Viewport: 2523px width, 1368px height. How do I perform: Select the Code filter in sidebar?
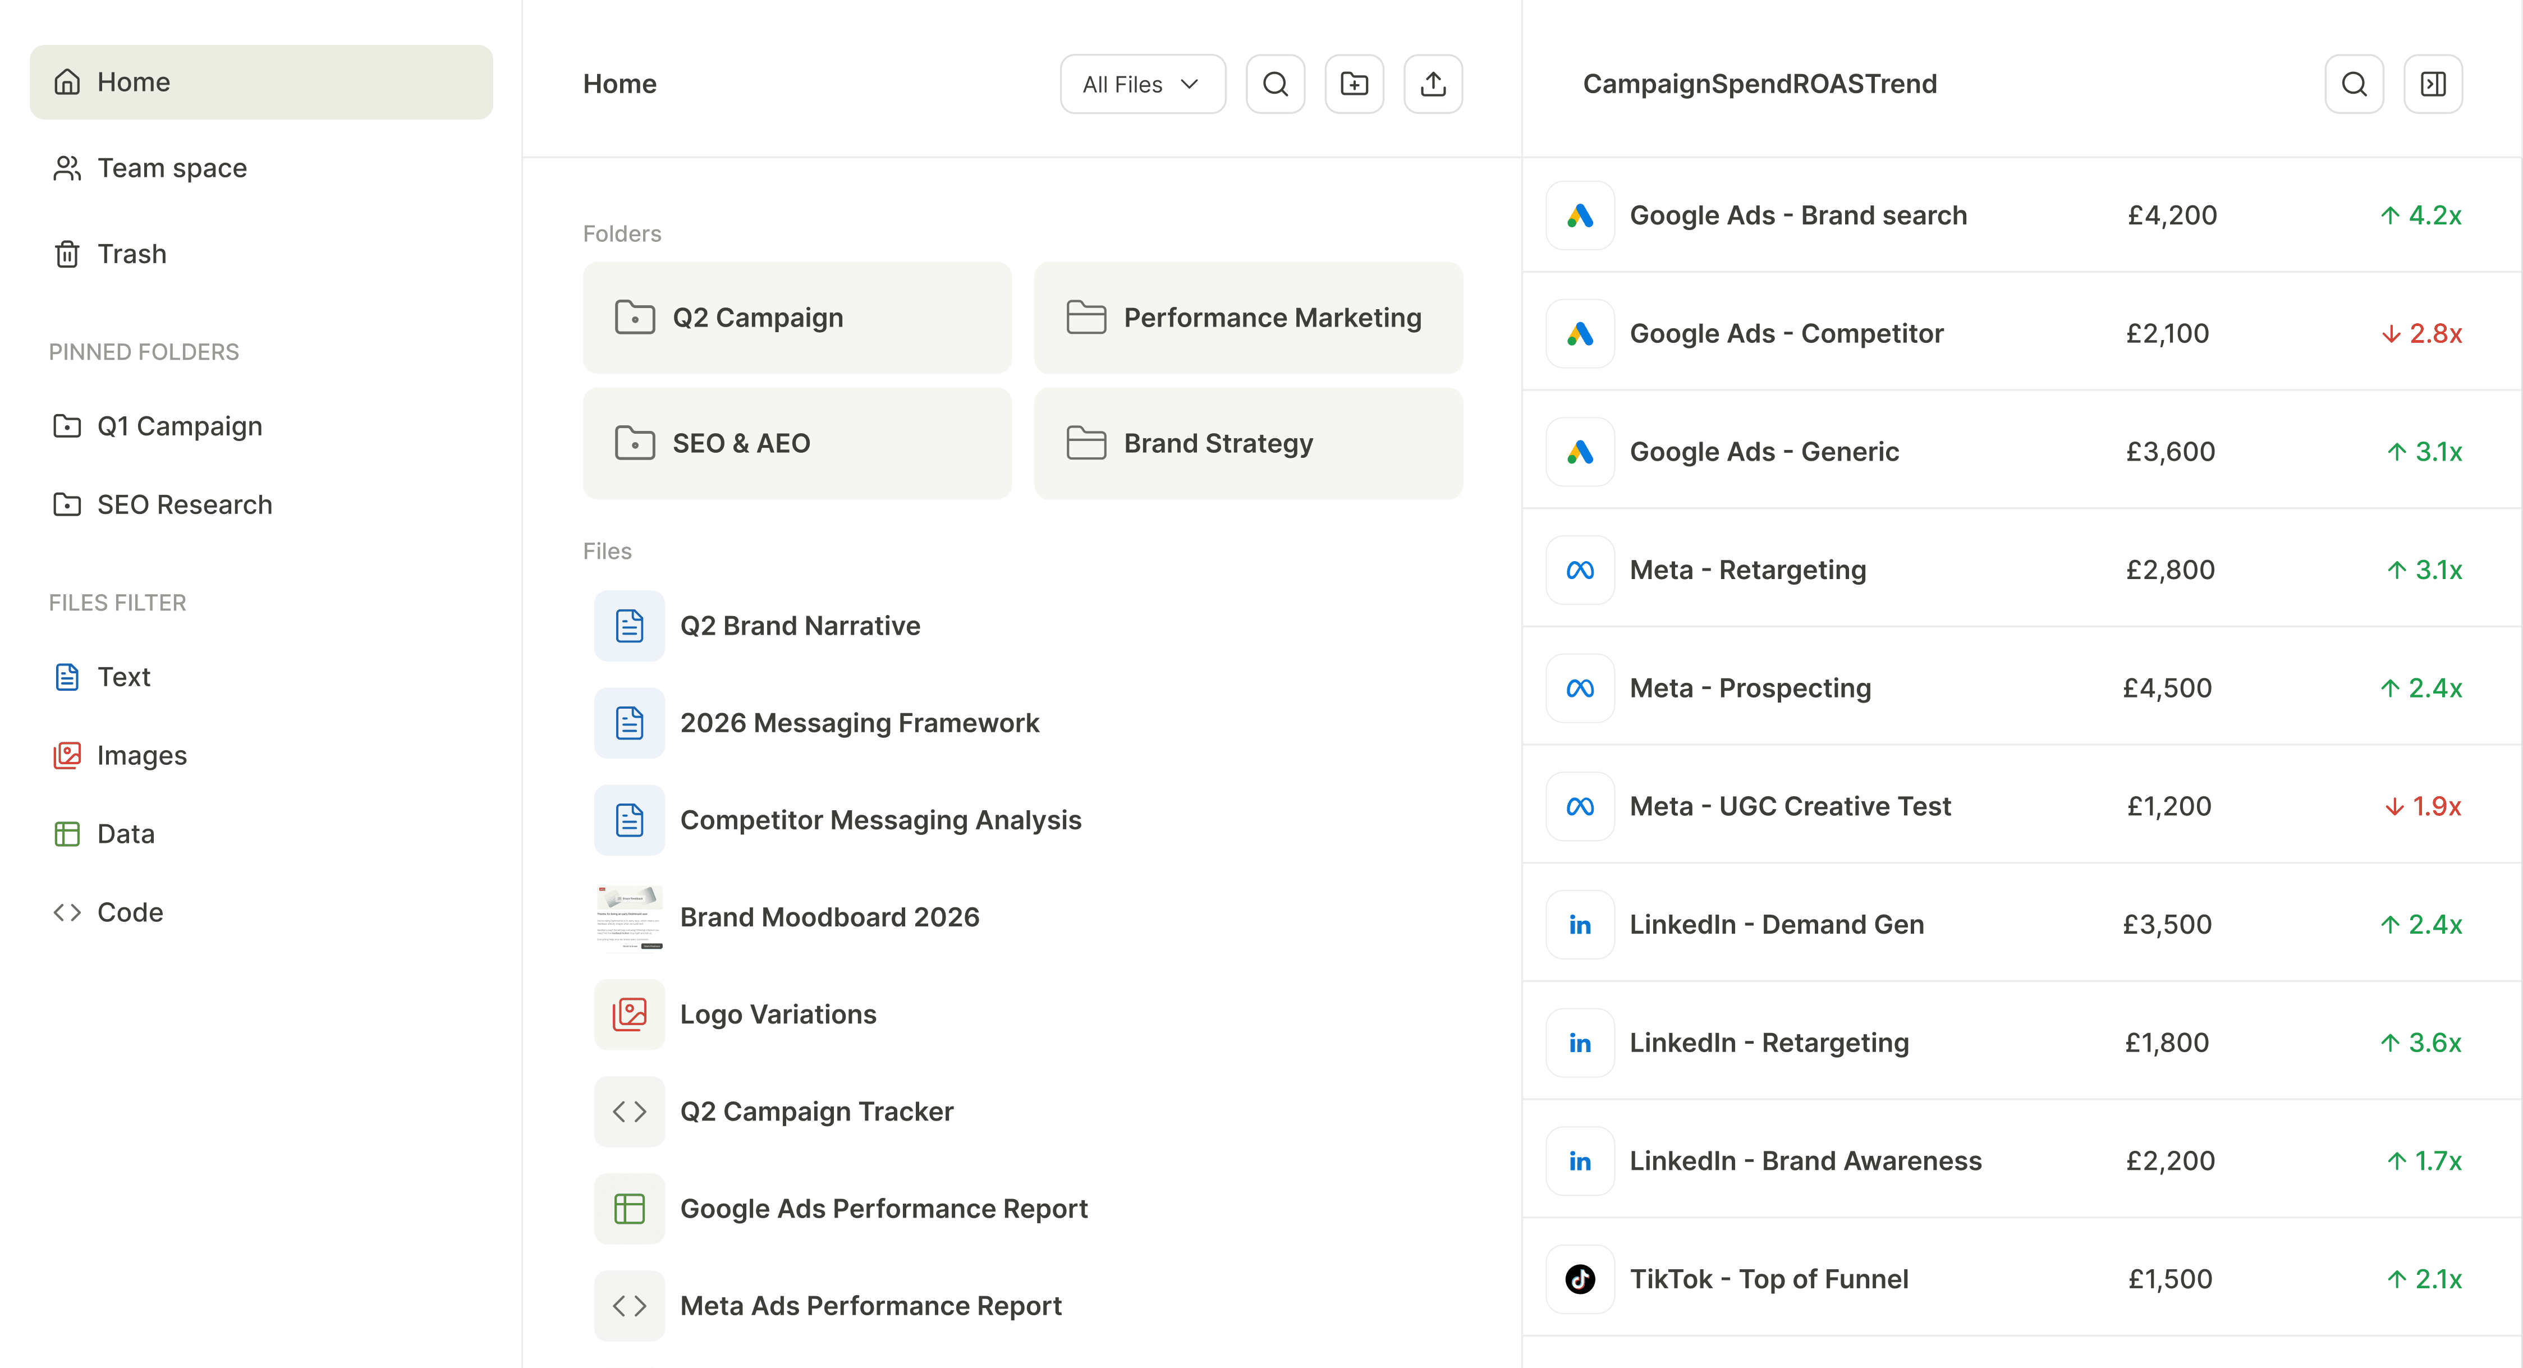click(x=130, y=912)
